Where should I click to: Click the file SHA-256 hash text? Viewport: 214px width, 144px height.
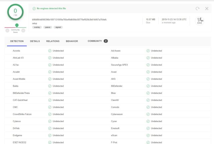(x=69, y=20)
